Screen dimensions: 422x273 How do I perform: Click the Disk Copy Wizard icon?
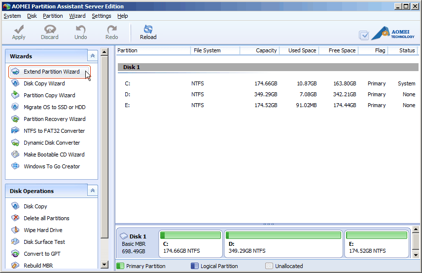pyautogui.click(x=15, y=83)
